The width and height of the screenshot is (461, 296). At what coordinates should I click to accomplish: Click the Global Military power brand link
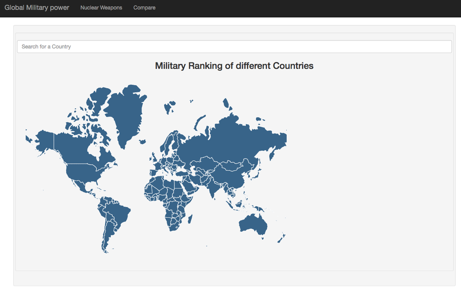(37, 7)
